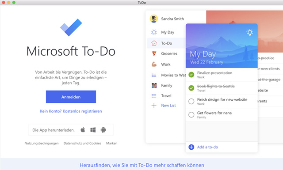This screenshot has height=170, width=283.
Task: Click the lightbulb suggestions icon in My Day
Action: point(250,32)
